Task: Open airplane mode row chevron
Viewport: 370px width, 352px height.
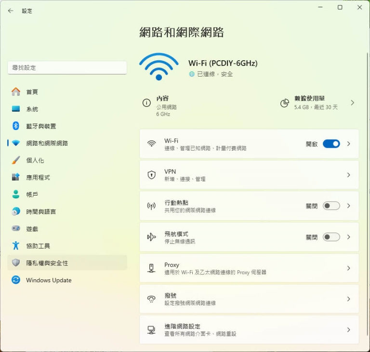Action: [349, 237]
